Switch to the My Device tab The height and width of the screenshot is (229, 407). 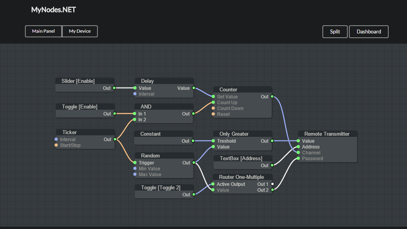pos(80,31)
